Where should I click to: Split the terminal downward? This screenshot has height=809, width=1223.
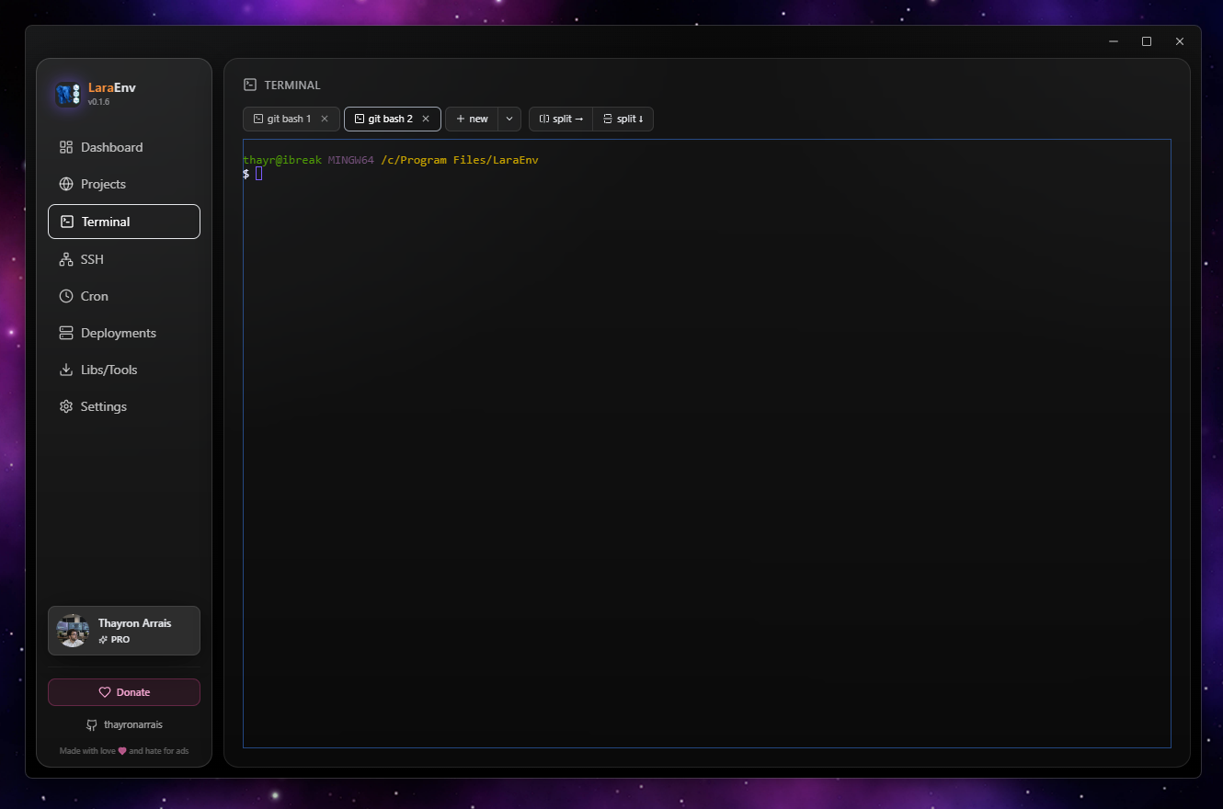click(x=623, y=119)
